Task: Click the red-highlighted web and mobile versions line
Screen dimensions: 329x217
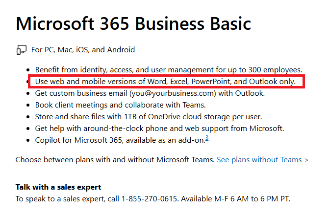Action: pos(165,81)
